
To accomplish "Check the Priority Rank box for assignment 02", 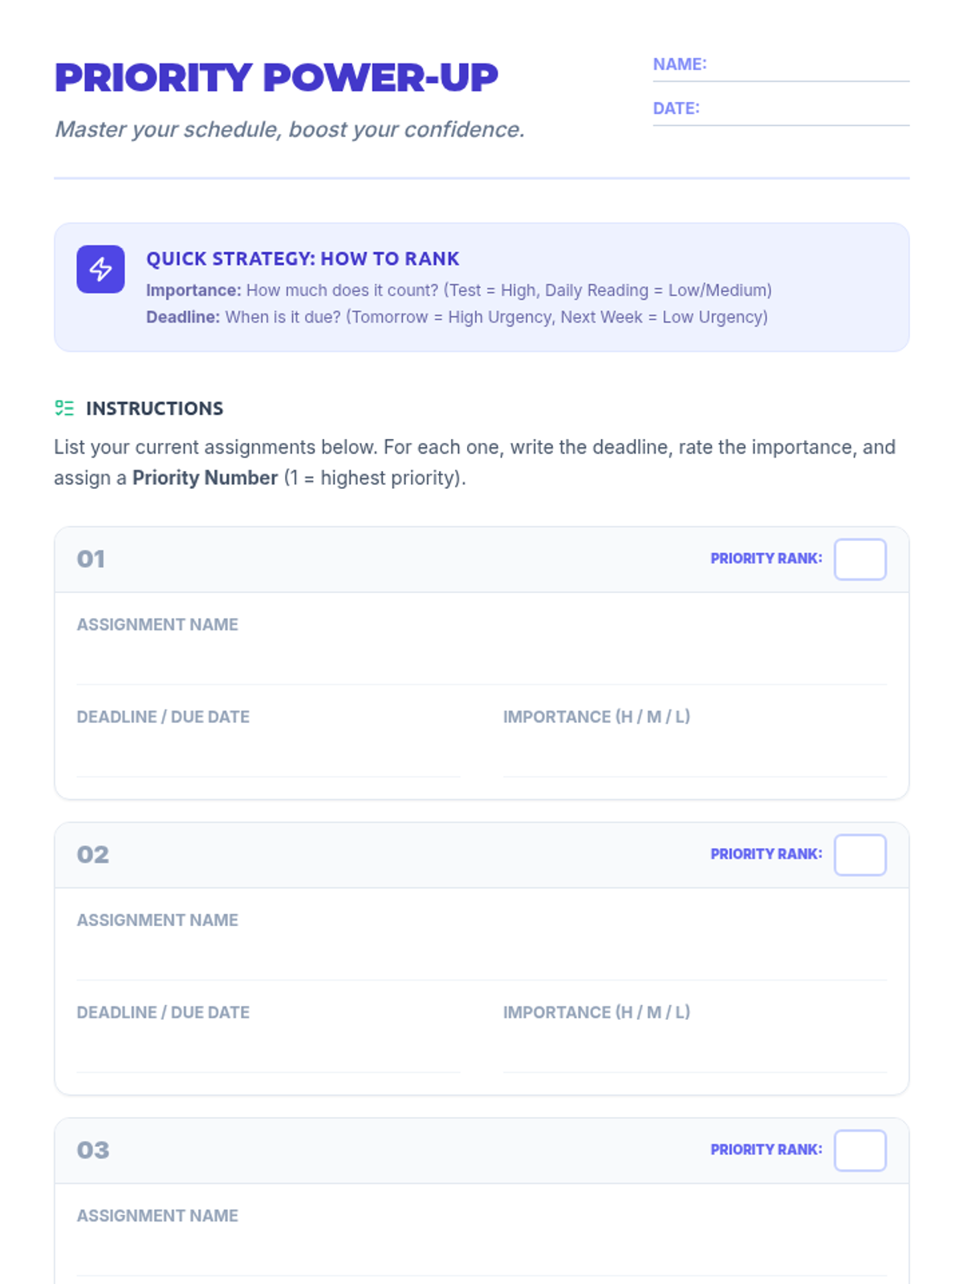I will [859, 855].
